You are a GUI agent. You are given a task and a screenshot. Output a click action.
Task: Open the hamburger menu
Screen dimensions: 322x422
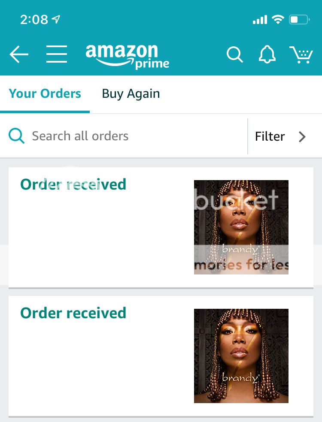pos(57,54)
